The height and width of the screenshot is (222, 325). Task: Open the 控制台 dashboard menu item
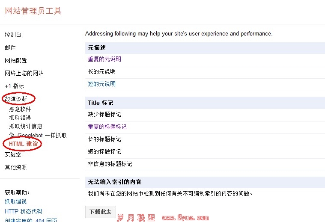pyautogui.click(x=13, y=35)
